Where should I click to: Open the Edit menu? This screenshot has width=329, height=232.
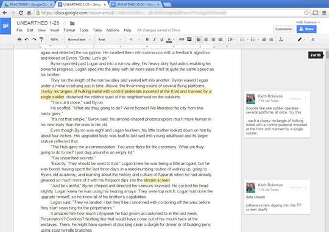[30, 30]
